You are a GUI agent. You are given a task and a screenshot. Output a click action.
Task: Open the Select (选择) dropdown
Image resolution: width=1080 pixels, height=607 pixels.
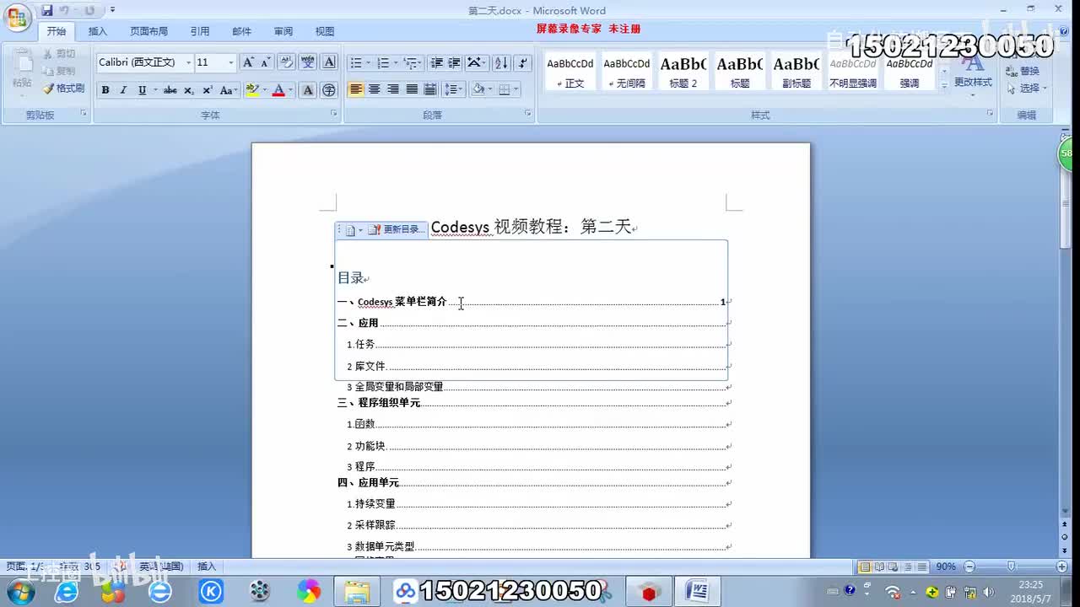click(x=1028, y=88)
